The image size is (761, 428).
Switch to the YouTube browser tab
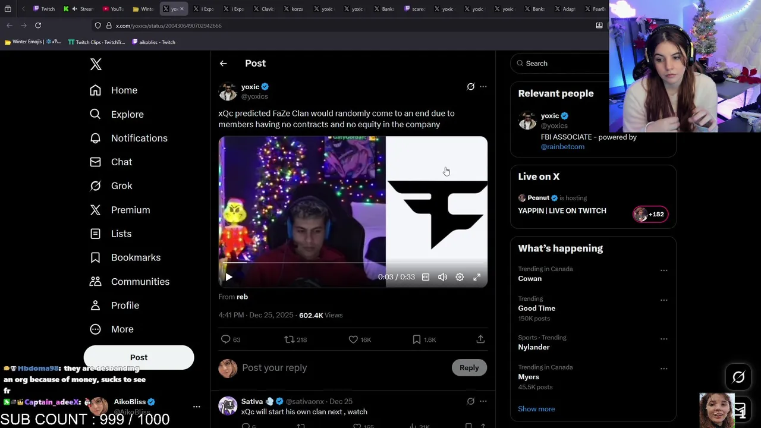[113, 9]
